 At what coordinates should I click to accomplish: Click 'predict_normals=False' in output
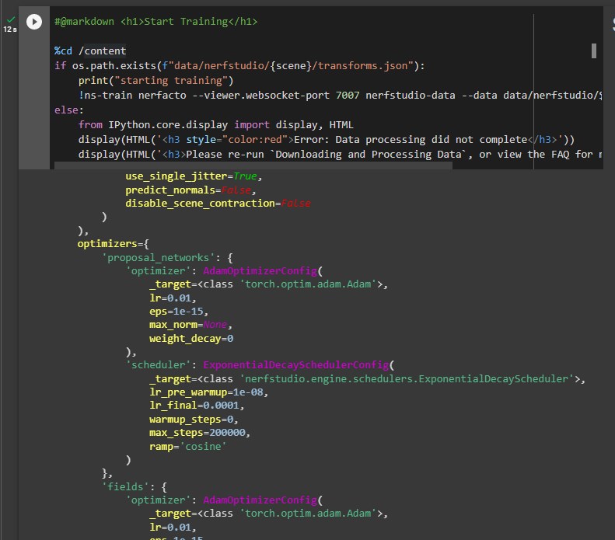[190, 190]
